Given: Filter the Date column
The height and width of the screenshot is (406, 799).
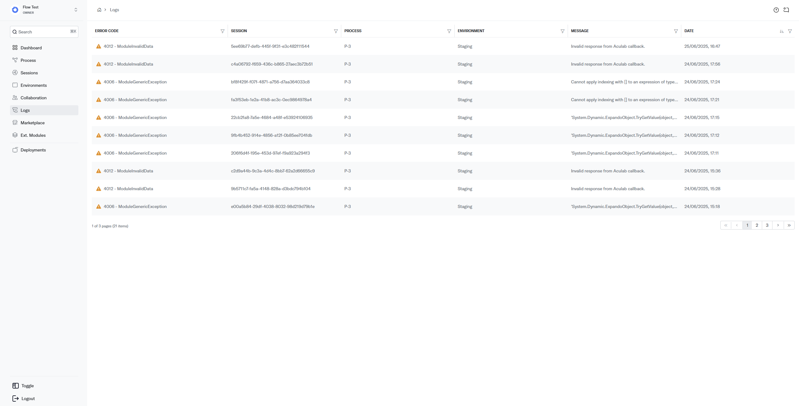Looking at the screenshot, I should [x=790, y=31].
